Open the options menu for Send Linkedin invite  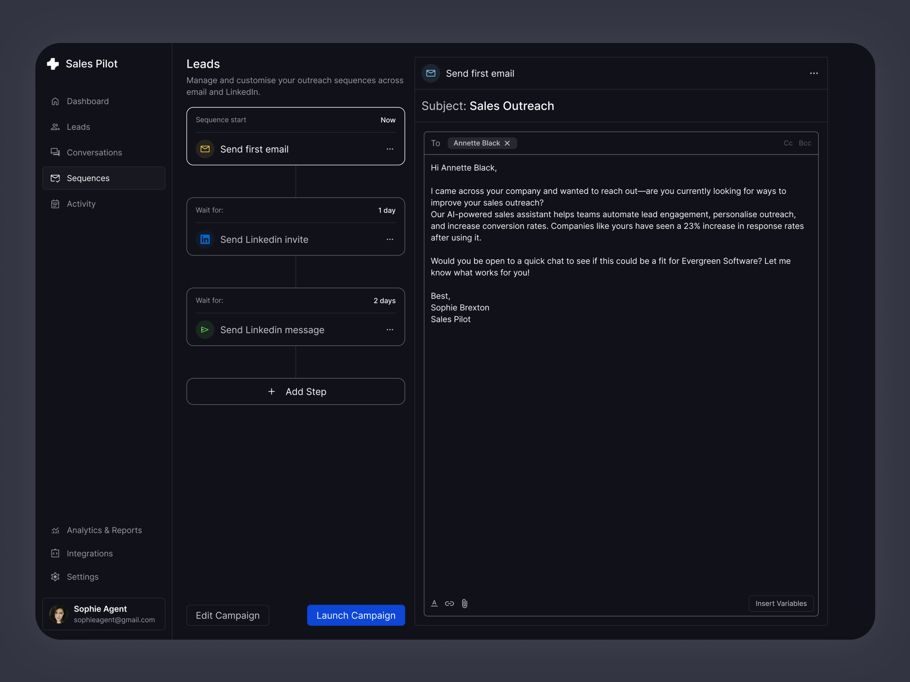(390, 239)
